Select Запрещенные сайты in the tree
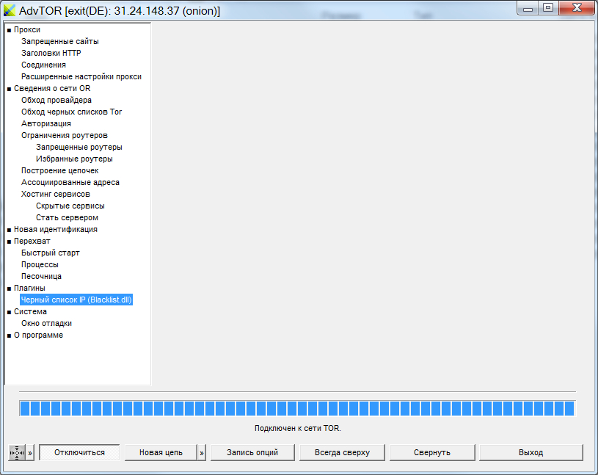 (x=60, y=41)
